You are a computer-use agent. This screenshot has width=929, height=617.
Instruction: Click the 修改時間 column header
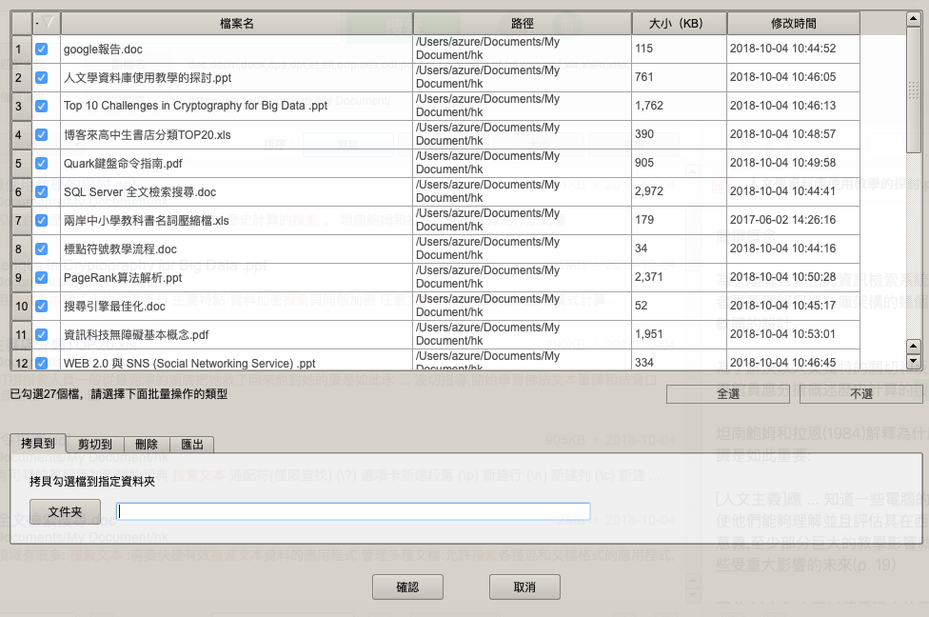[x=792, y=23]
